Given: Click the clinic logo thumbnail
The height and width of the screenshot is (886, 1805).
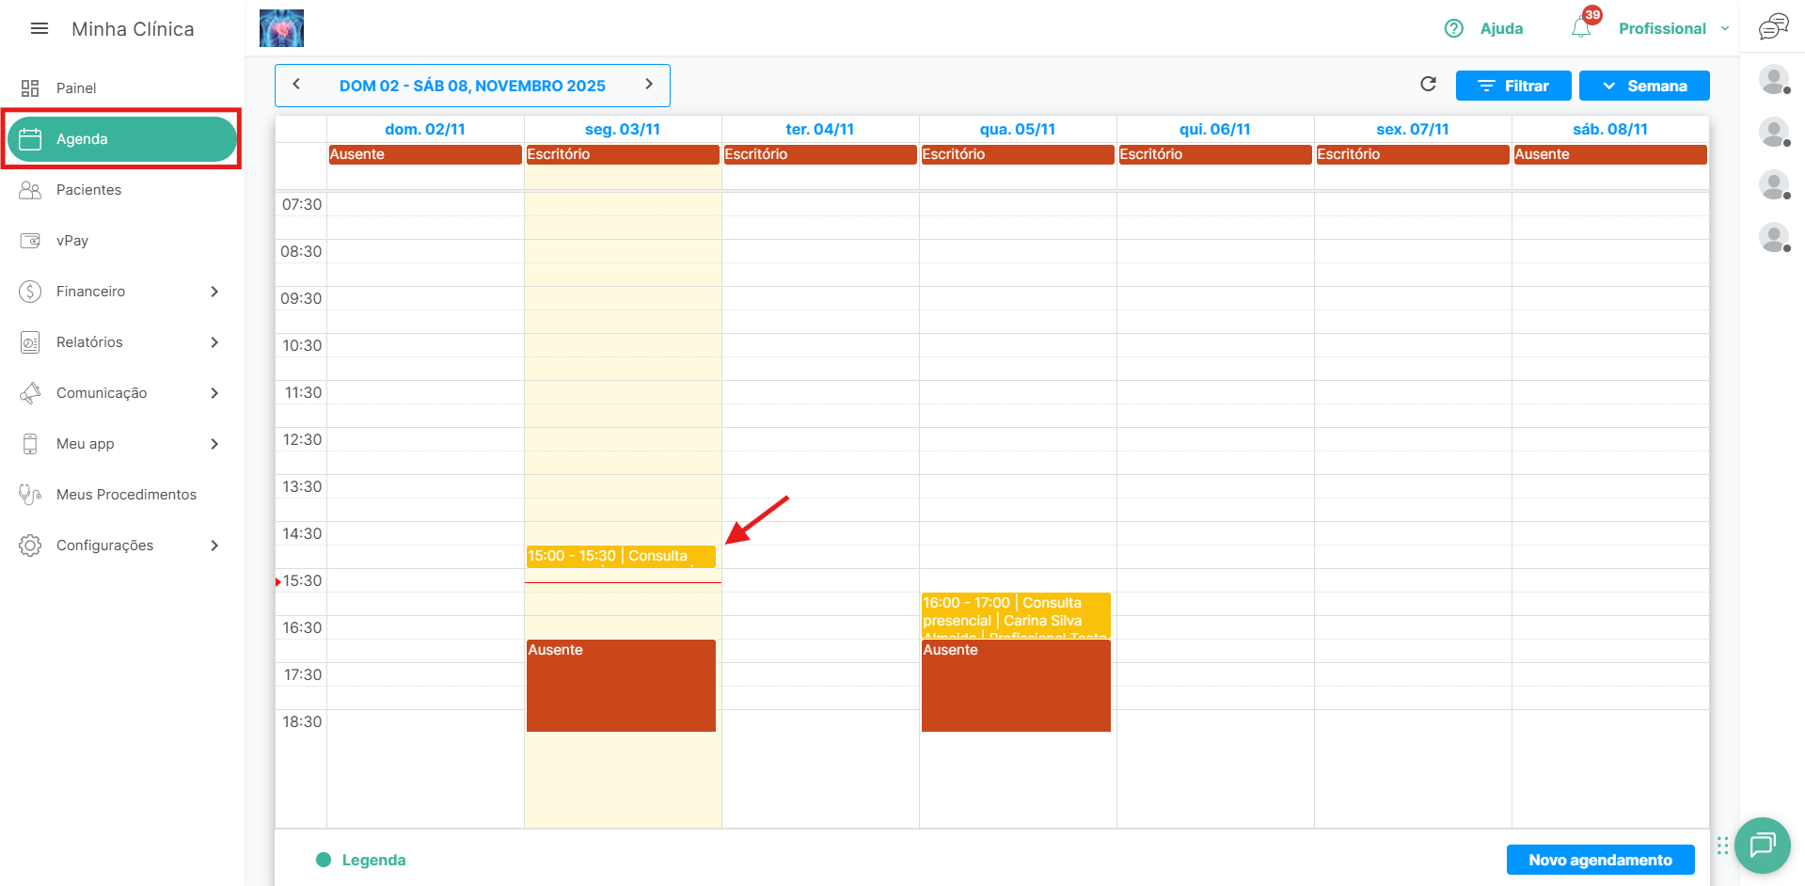Looking at the screenshot, I should (x=281, y=28).
